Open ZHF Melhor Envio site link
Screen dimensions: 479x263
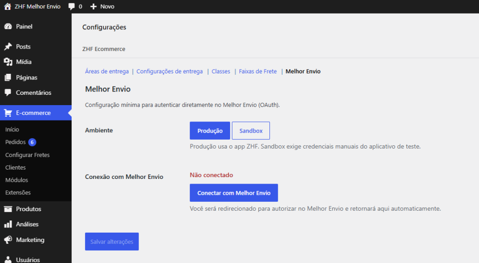(37, 7)
